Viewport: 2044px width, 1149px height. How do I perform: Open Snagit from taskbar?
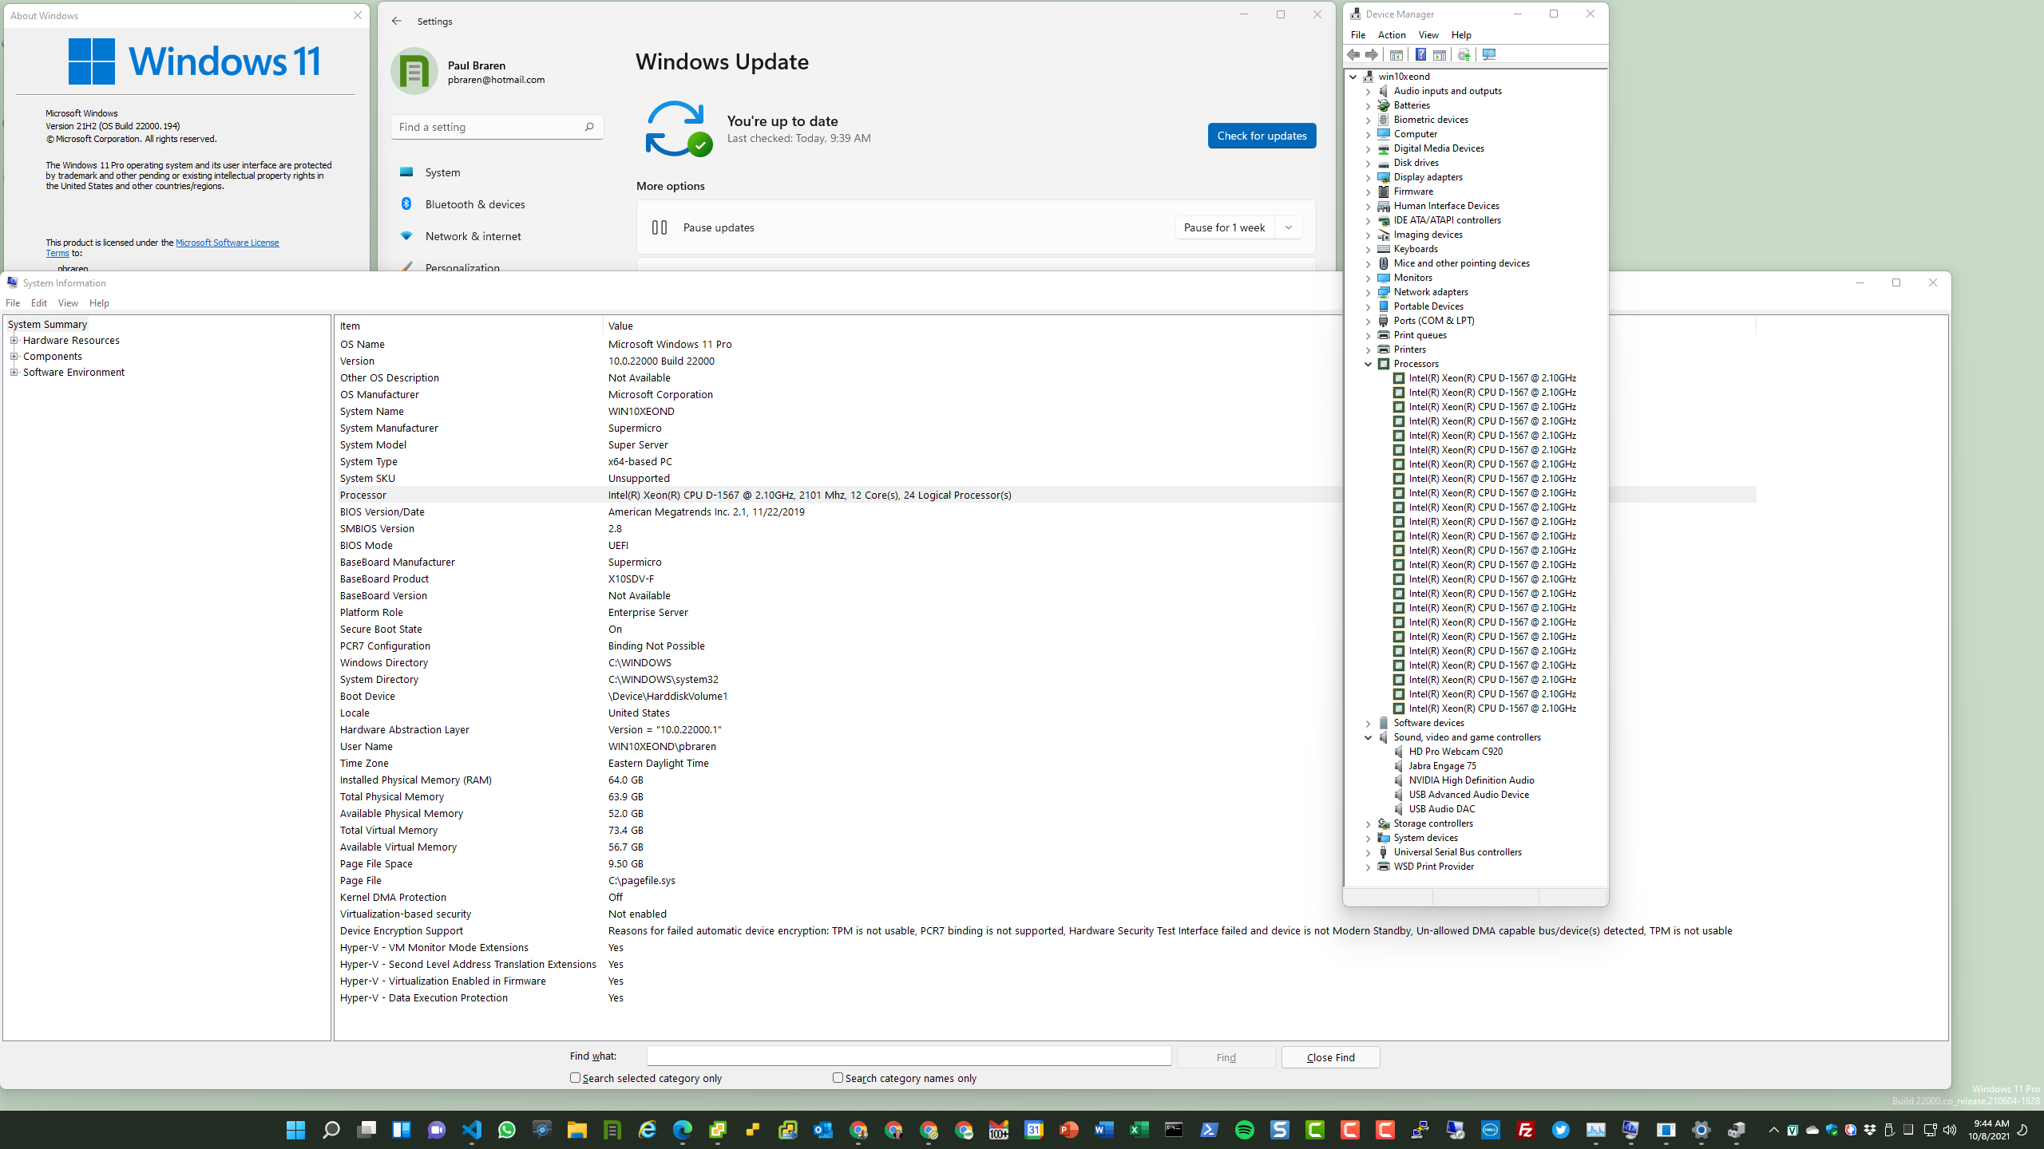coord(1280,1130)
